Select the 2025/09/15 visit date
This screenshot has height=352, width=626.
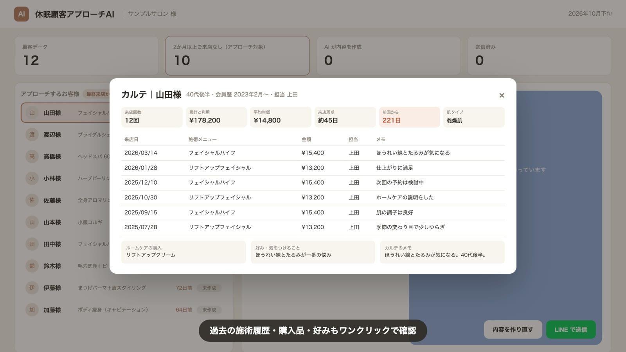(141, 212)
